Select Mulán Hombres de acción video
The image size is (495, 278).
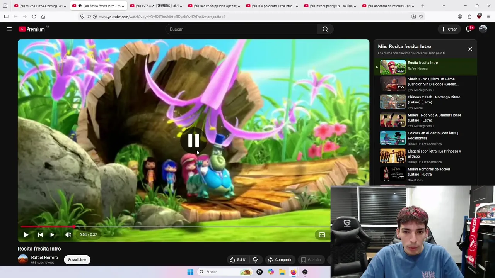pos(425,175)
